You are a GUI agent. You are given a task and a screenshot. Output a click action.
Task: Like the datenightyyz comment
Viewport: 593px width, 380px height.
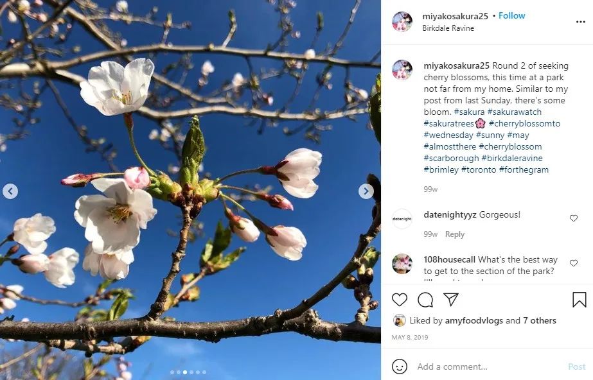pyautogui.click(x=573, y=218)
